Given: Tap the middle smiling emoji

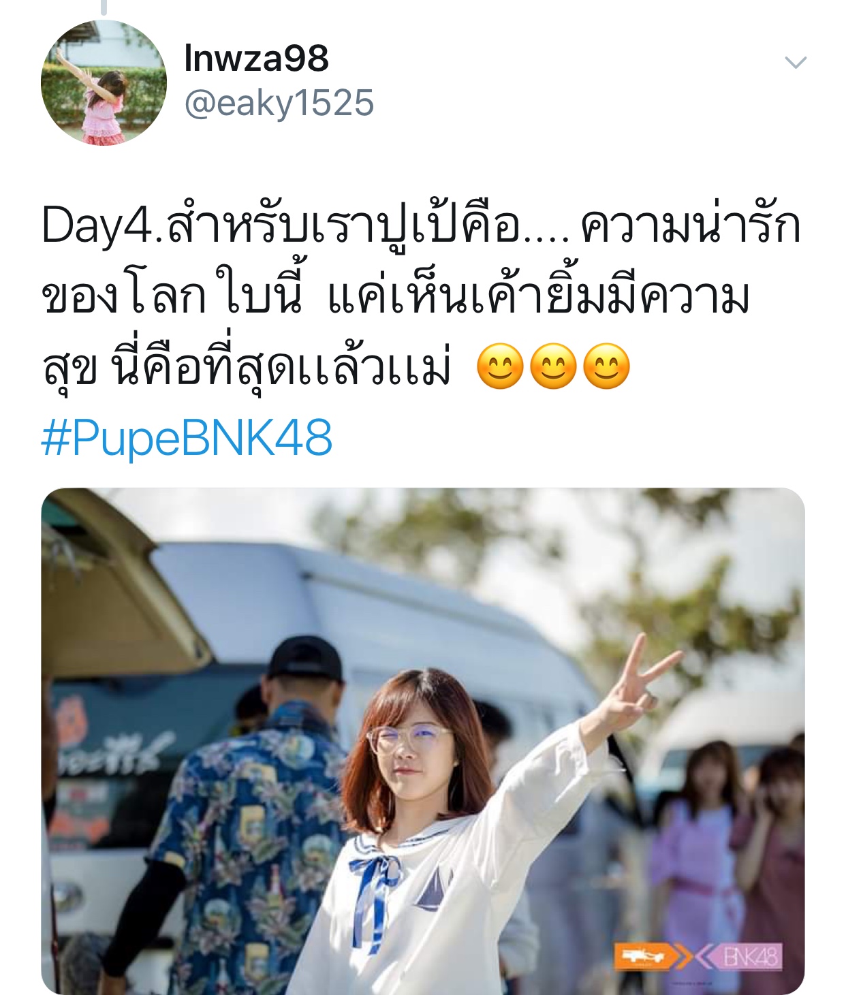Looking at the screenshot, I should [x=553, y=367].
